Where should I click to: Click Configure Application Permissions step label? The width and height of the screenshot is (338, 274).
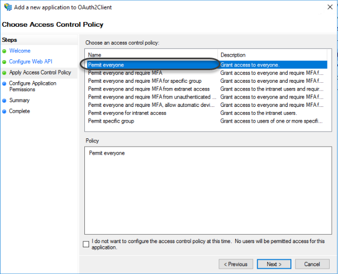(33, 86)
